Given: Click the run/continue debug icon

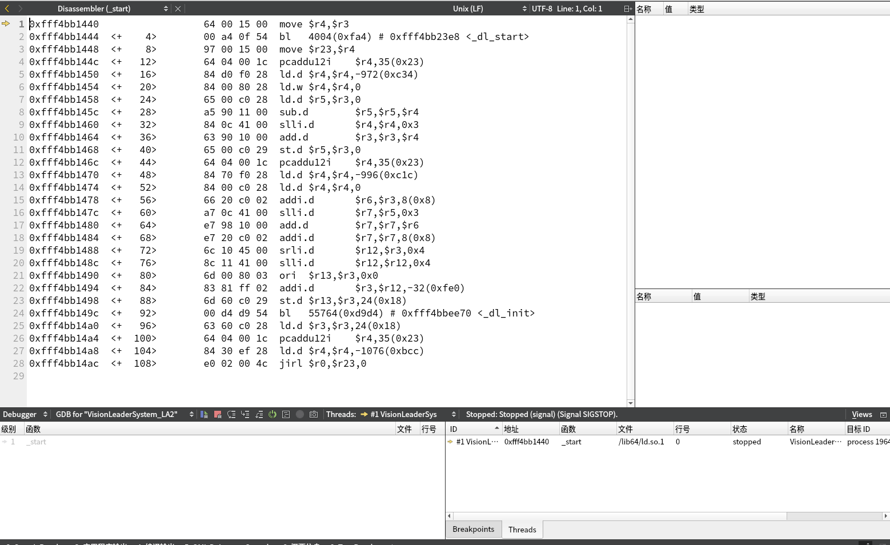Looking at the screenshot, I should pyautogui.click(x=205, y=414).
